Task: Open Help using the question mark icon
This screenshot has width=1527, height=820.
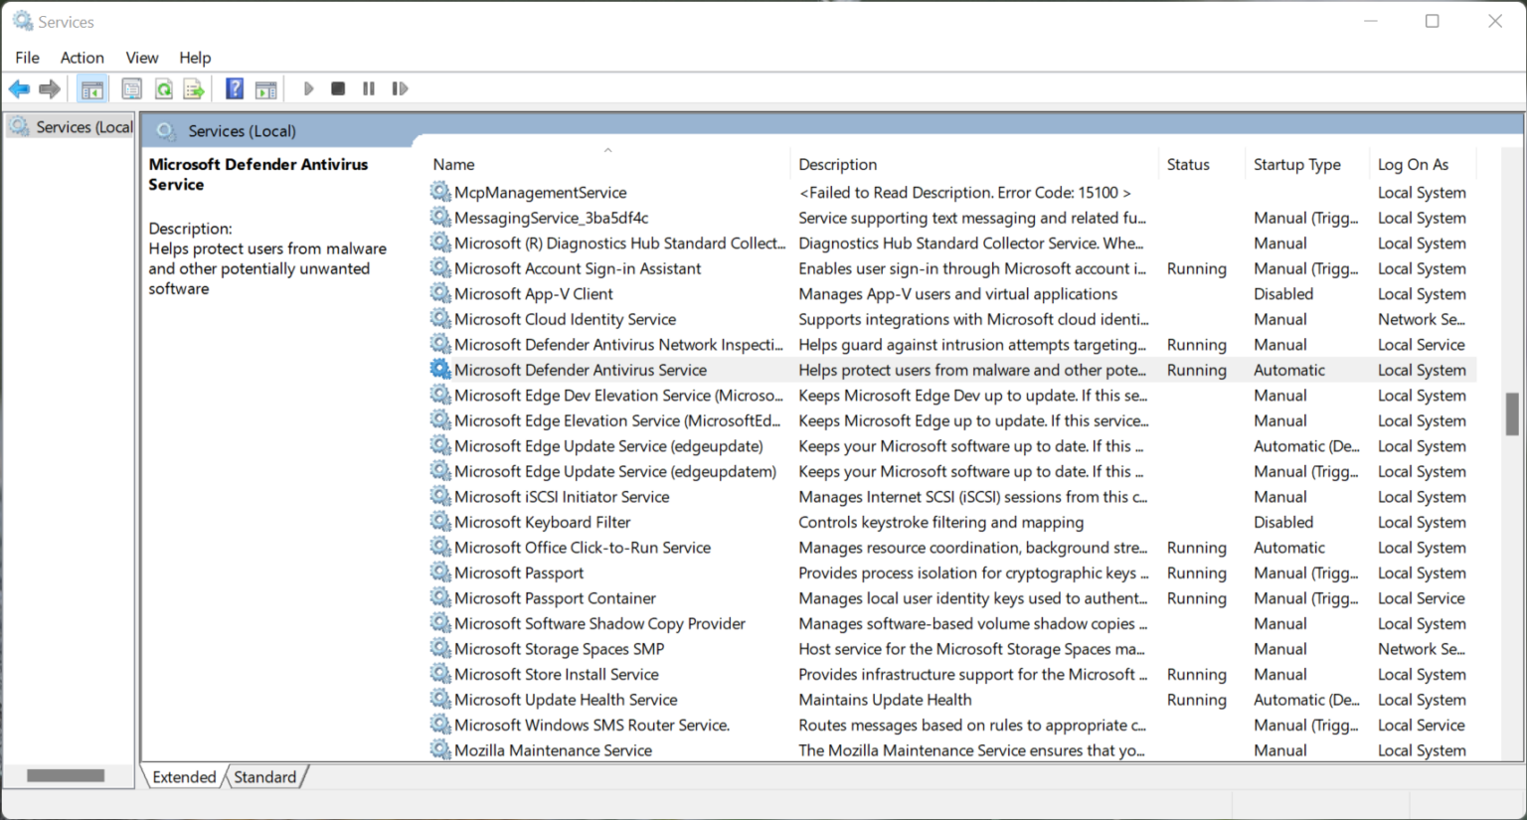Action: (x=234, y=88)
